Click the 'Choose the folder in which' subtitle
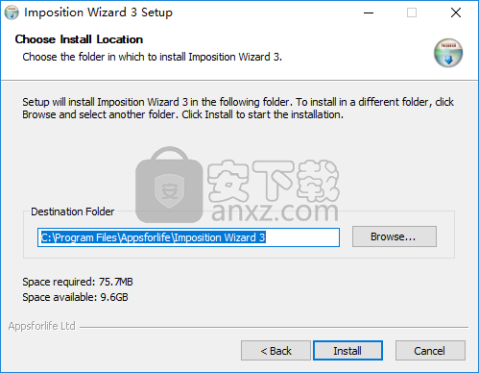 [152, 57]
